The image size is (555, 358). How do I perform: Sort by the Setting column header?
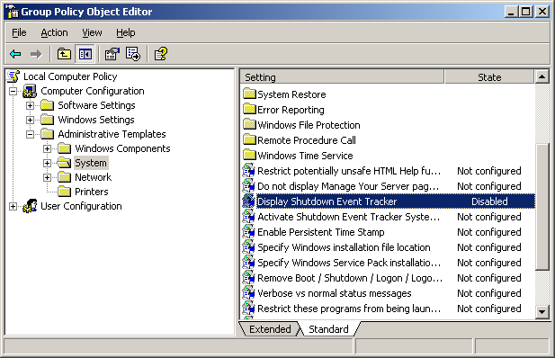pos(342,76)
